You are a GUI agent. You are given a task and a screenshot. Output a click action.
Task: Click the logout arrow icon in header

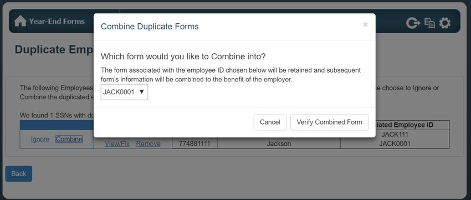pos(413,23)
